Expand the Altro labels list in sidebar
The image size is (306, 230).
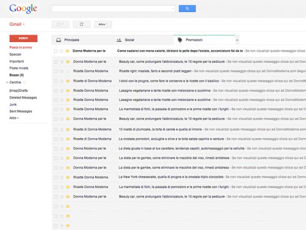[14, 118]
